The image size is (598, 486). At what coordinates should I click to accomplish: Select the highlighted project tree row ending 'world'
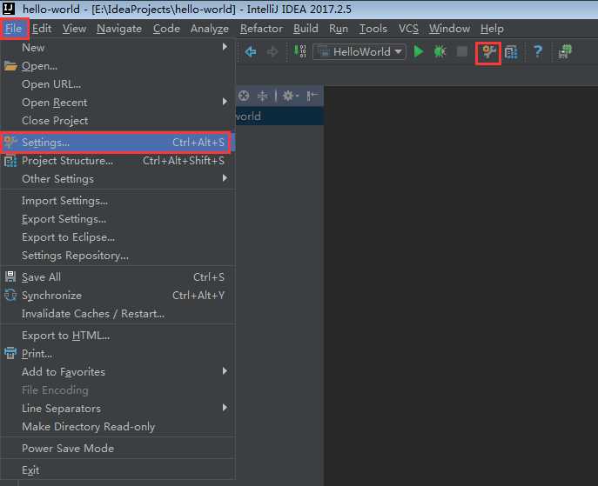[x=279, y=117]
